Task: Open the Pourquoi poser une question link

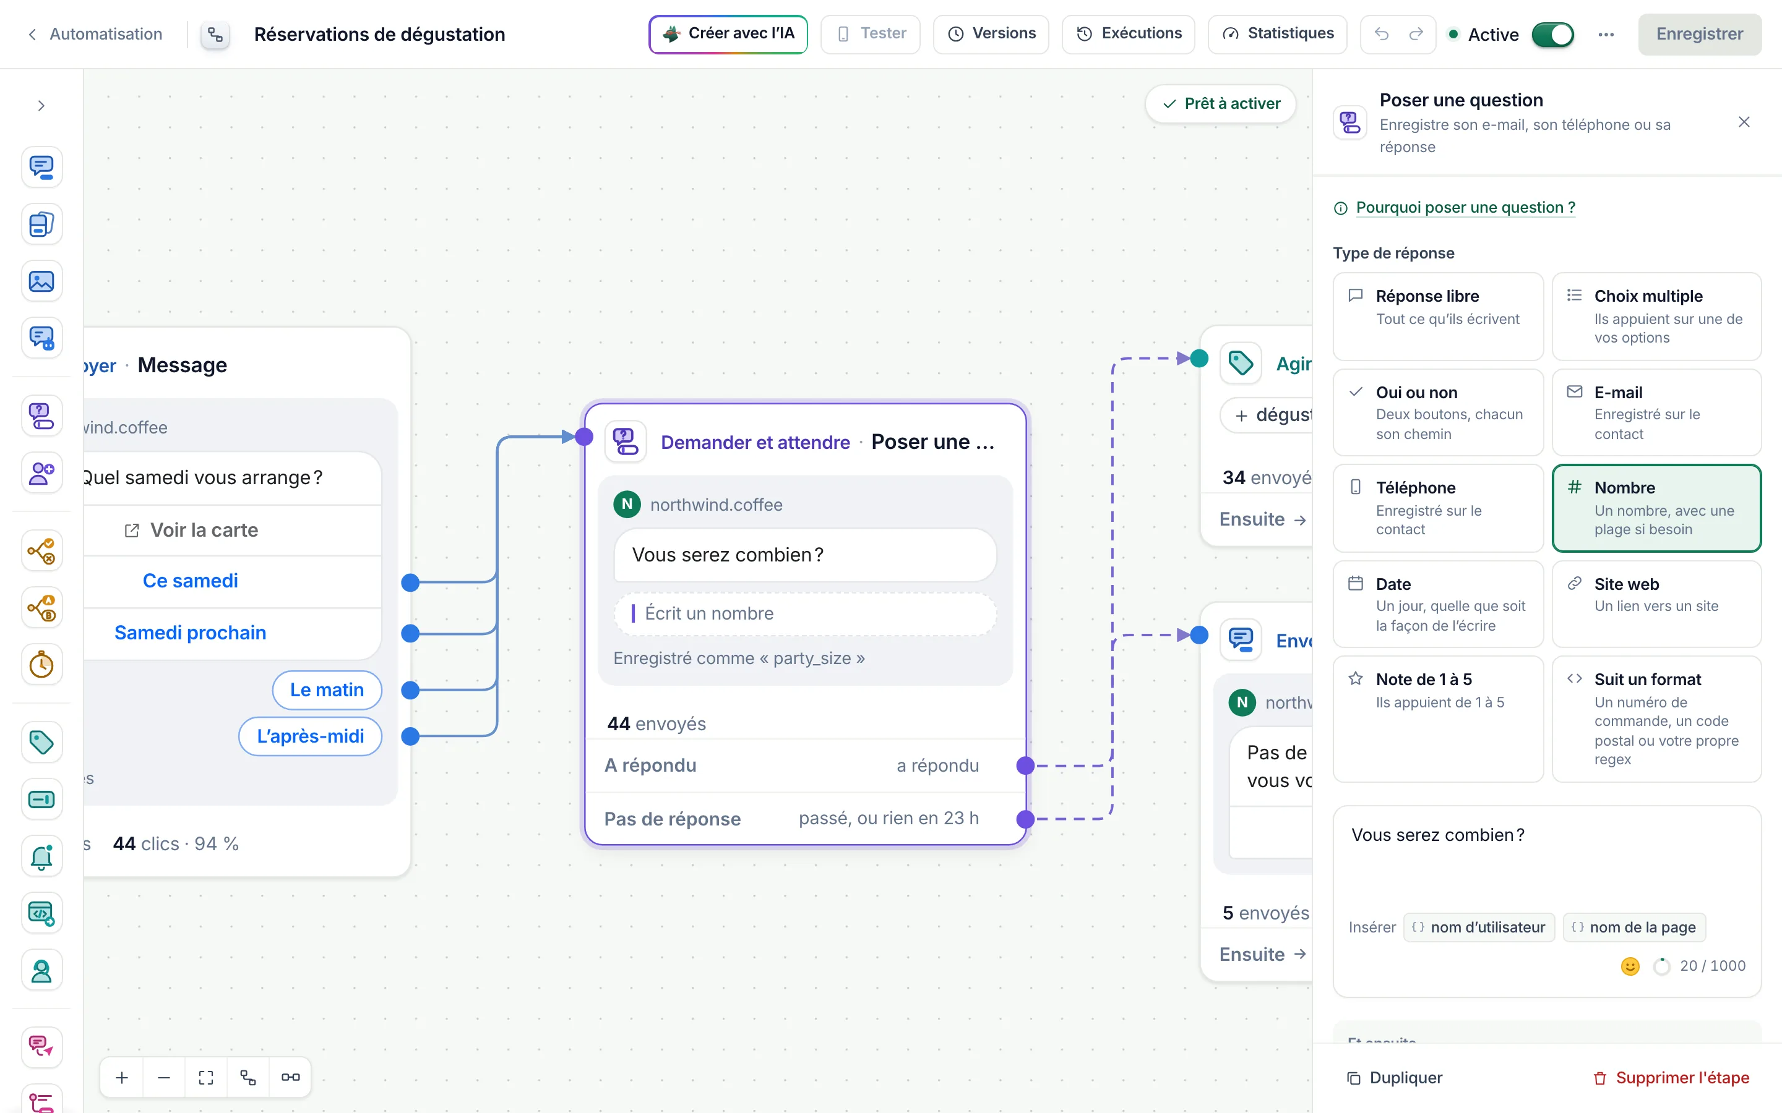Action: tap(1465, 208)
